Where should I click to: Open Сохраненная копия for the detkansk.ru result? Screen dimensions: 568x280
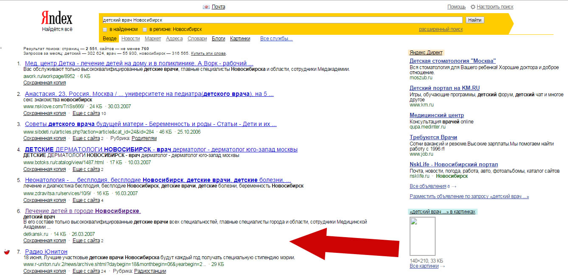[45, 241]
